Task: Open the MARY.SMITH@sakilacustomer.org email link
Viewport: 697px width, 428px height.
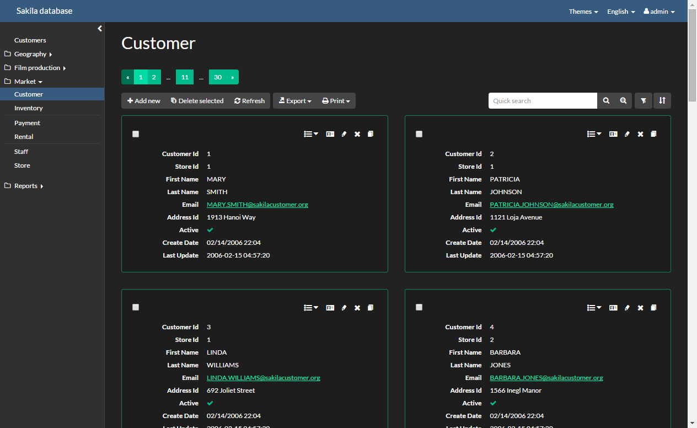Action: [x=257, y=205]
